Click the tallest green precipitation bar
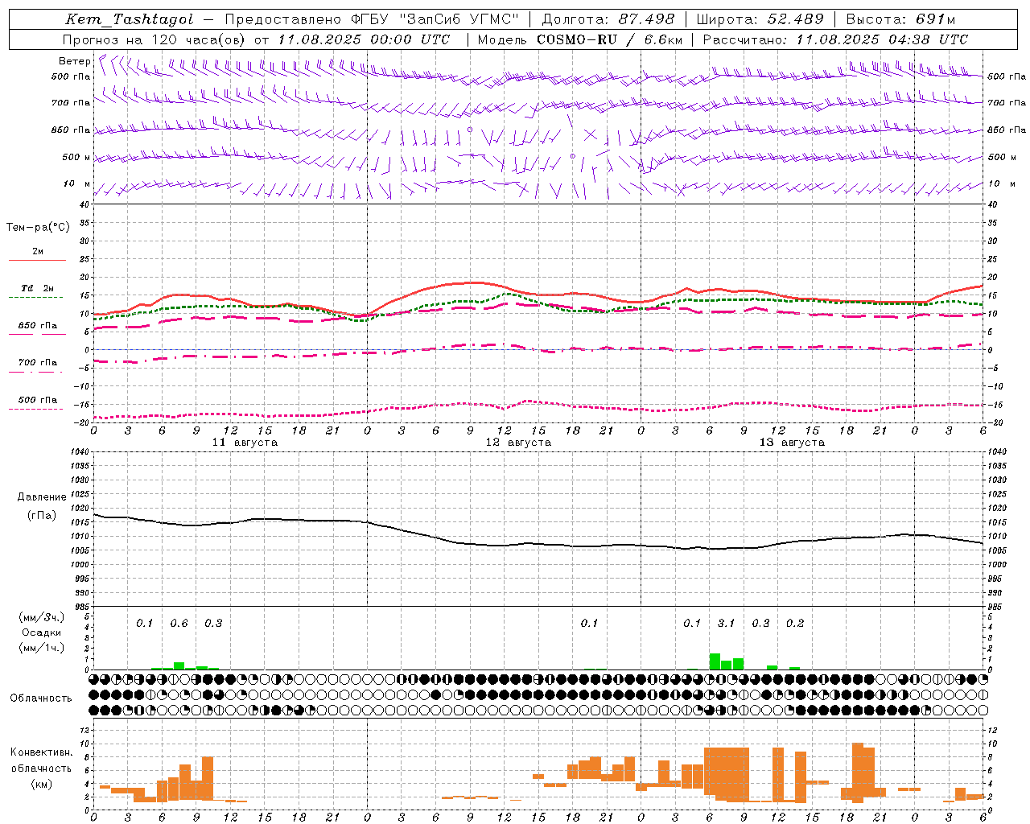This screenshot has width=1030, height=824. (x=715, y=661)
